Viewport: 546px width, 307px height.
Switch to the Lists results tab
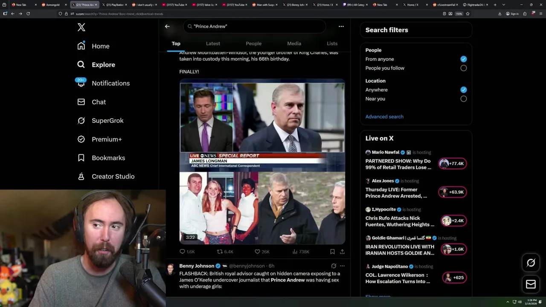click(x=332, y=43)
